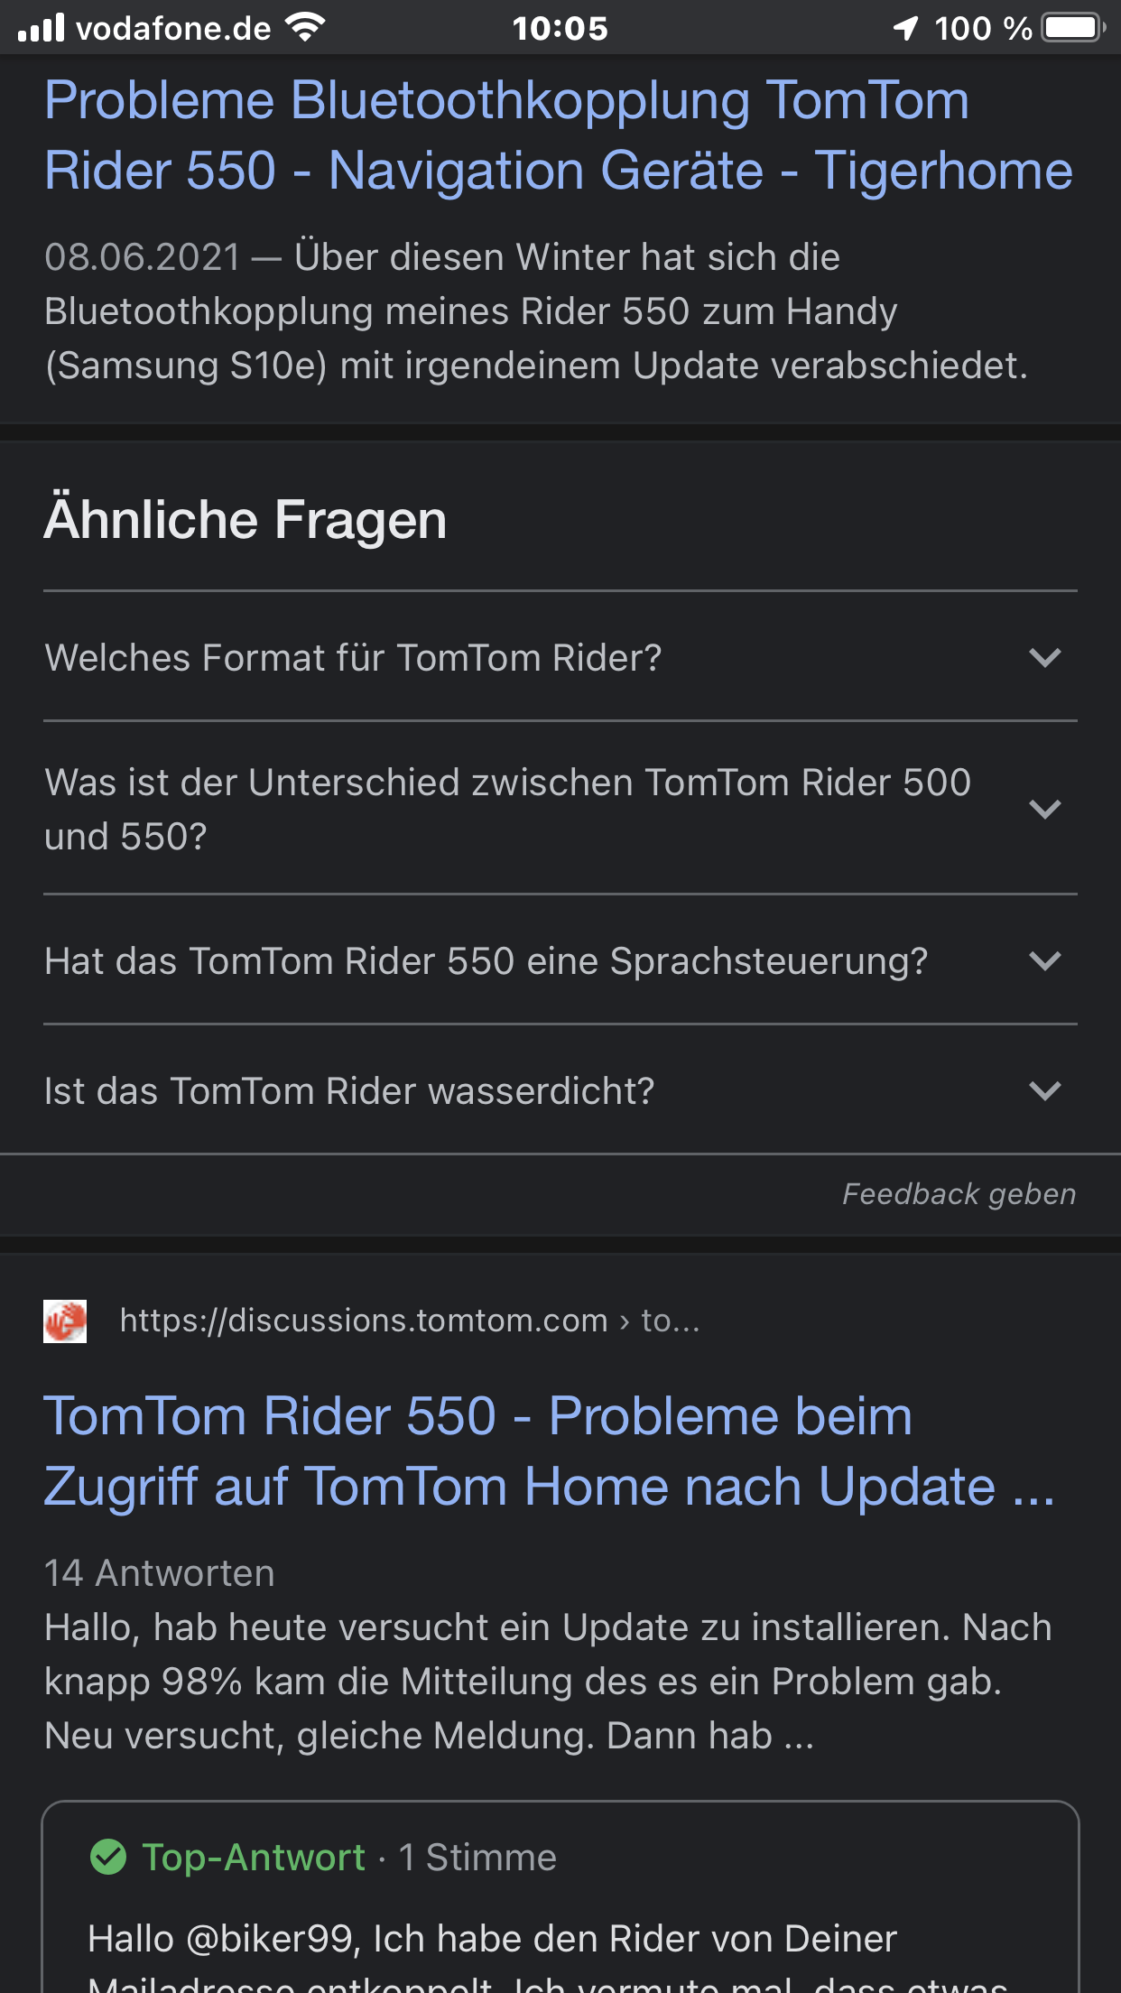Tap the '14 Antworten' label
Viewport: 1121px width, 1993px height.
(160, 1573)
